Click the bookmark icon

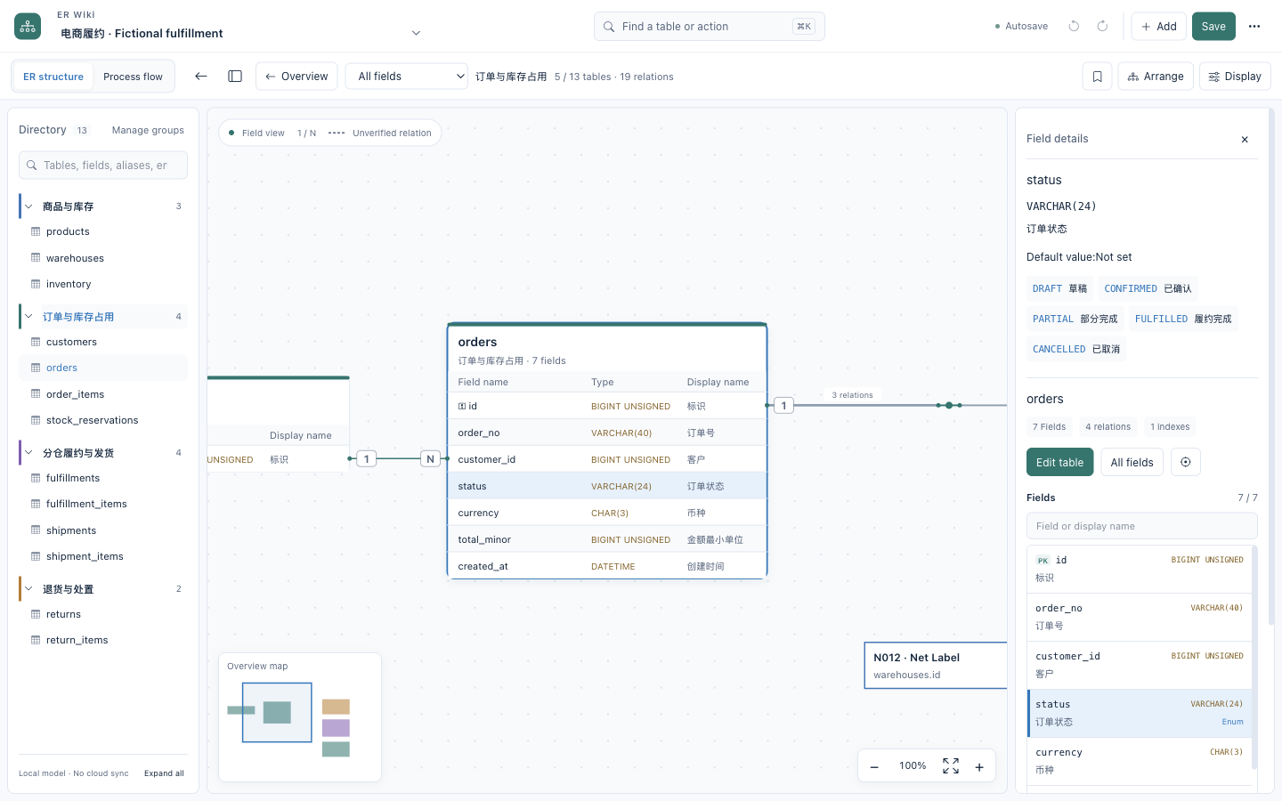click(1097, 77)
